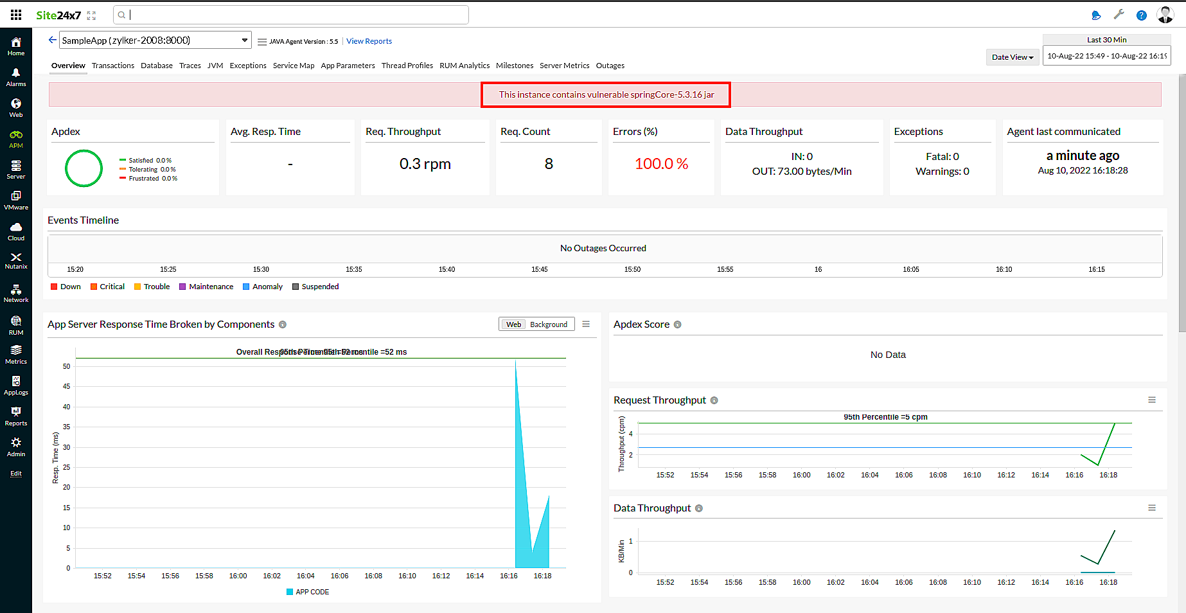Image resolution: width=1186 pixels, height=613 pixels.
Task: Switch response time chart to Web
Action: pos(513,324)
